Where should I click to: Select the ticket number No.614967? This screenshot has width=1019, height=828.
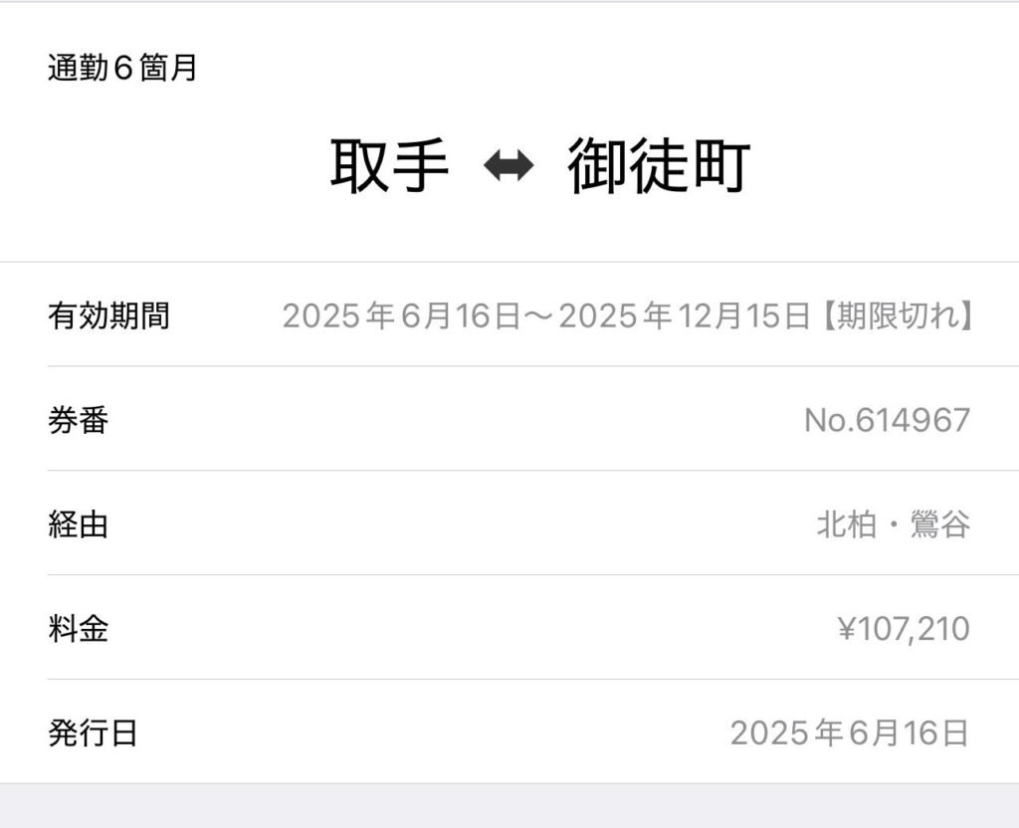pos(887,420)
